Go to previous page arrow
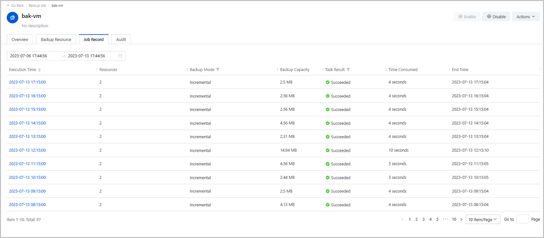The width and height of the screenshot is (544, 238). tap(402, 219)
